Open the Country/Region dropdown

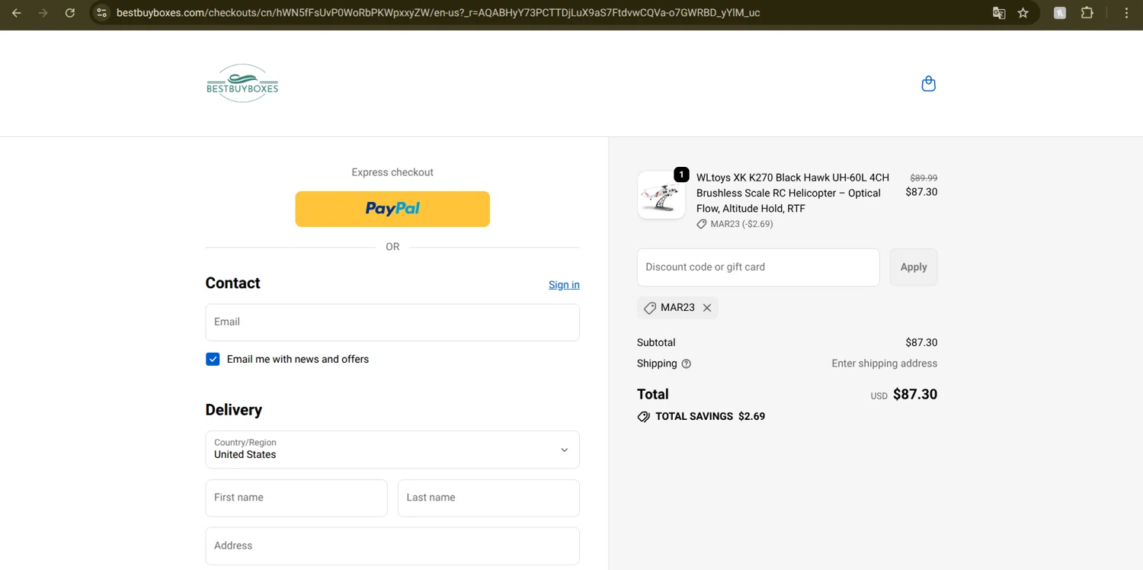click(392, 450)
